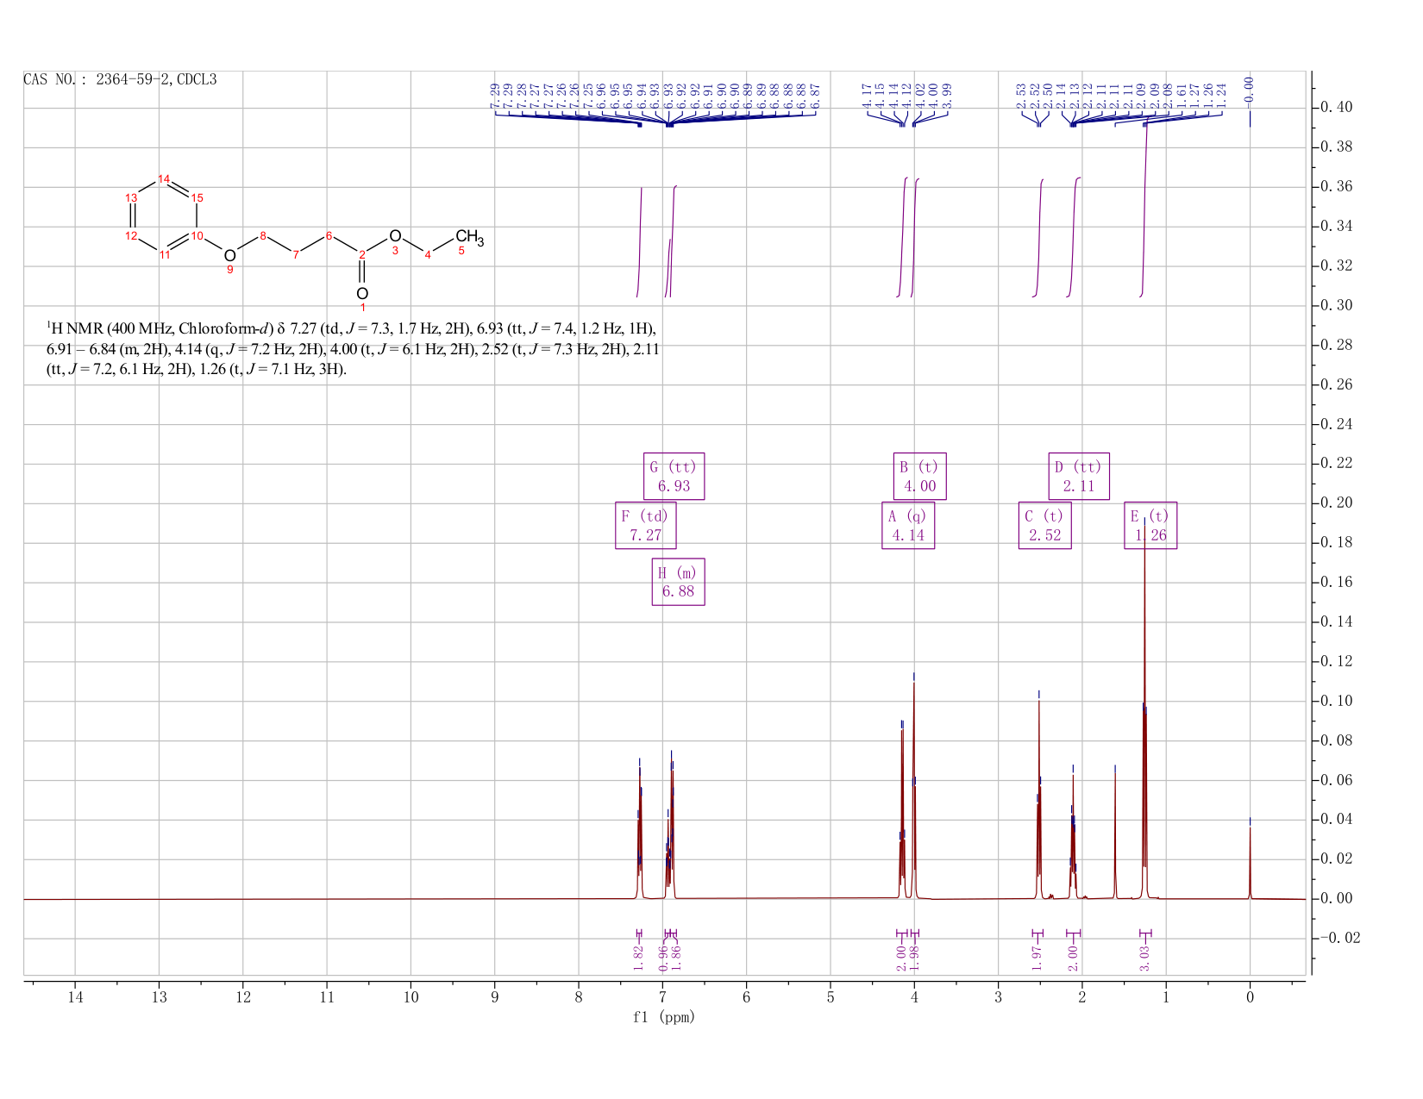The width and height of the screenshot is (1423, 1099).
Task: Click carbonyl oxygen atom labeled 1
Action: [x=362, y=294]
